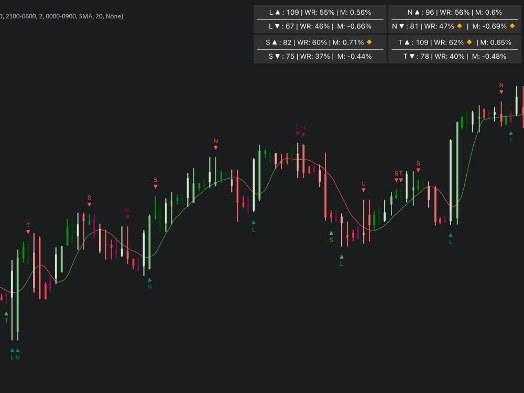This screenshot has width=524, height=393.
Task: Click the lone purple N down-arrow marker
Action: [x=128, y=213]
